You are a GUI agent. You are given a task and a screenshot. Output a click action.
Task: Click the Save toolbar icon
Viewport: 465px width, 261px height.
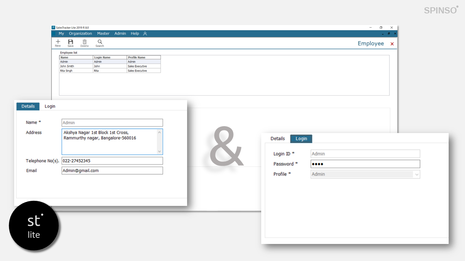coord(70,43)
